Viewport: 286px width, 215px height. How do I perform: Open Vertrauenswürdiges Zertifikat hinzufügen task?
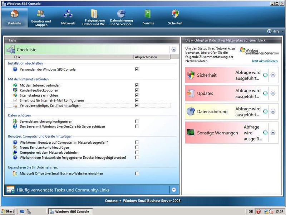pyautogui.click(x=50, y=106)
